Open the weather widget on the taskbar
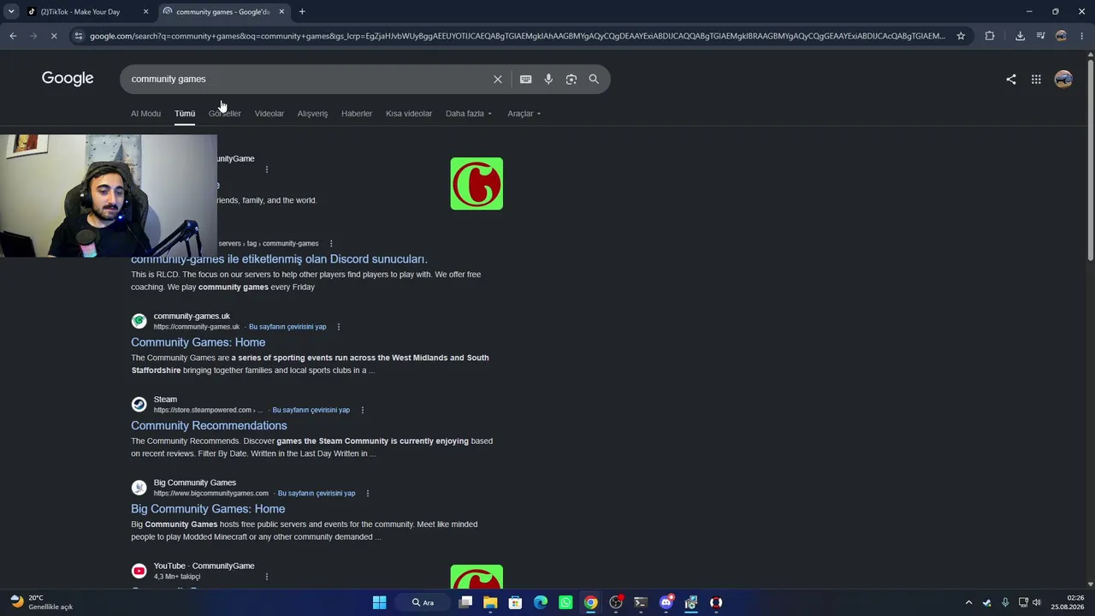 coord(42,602)
